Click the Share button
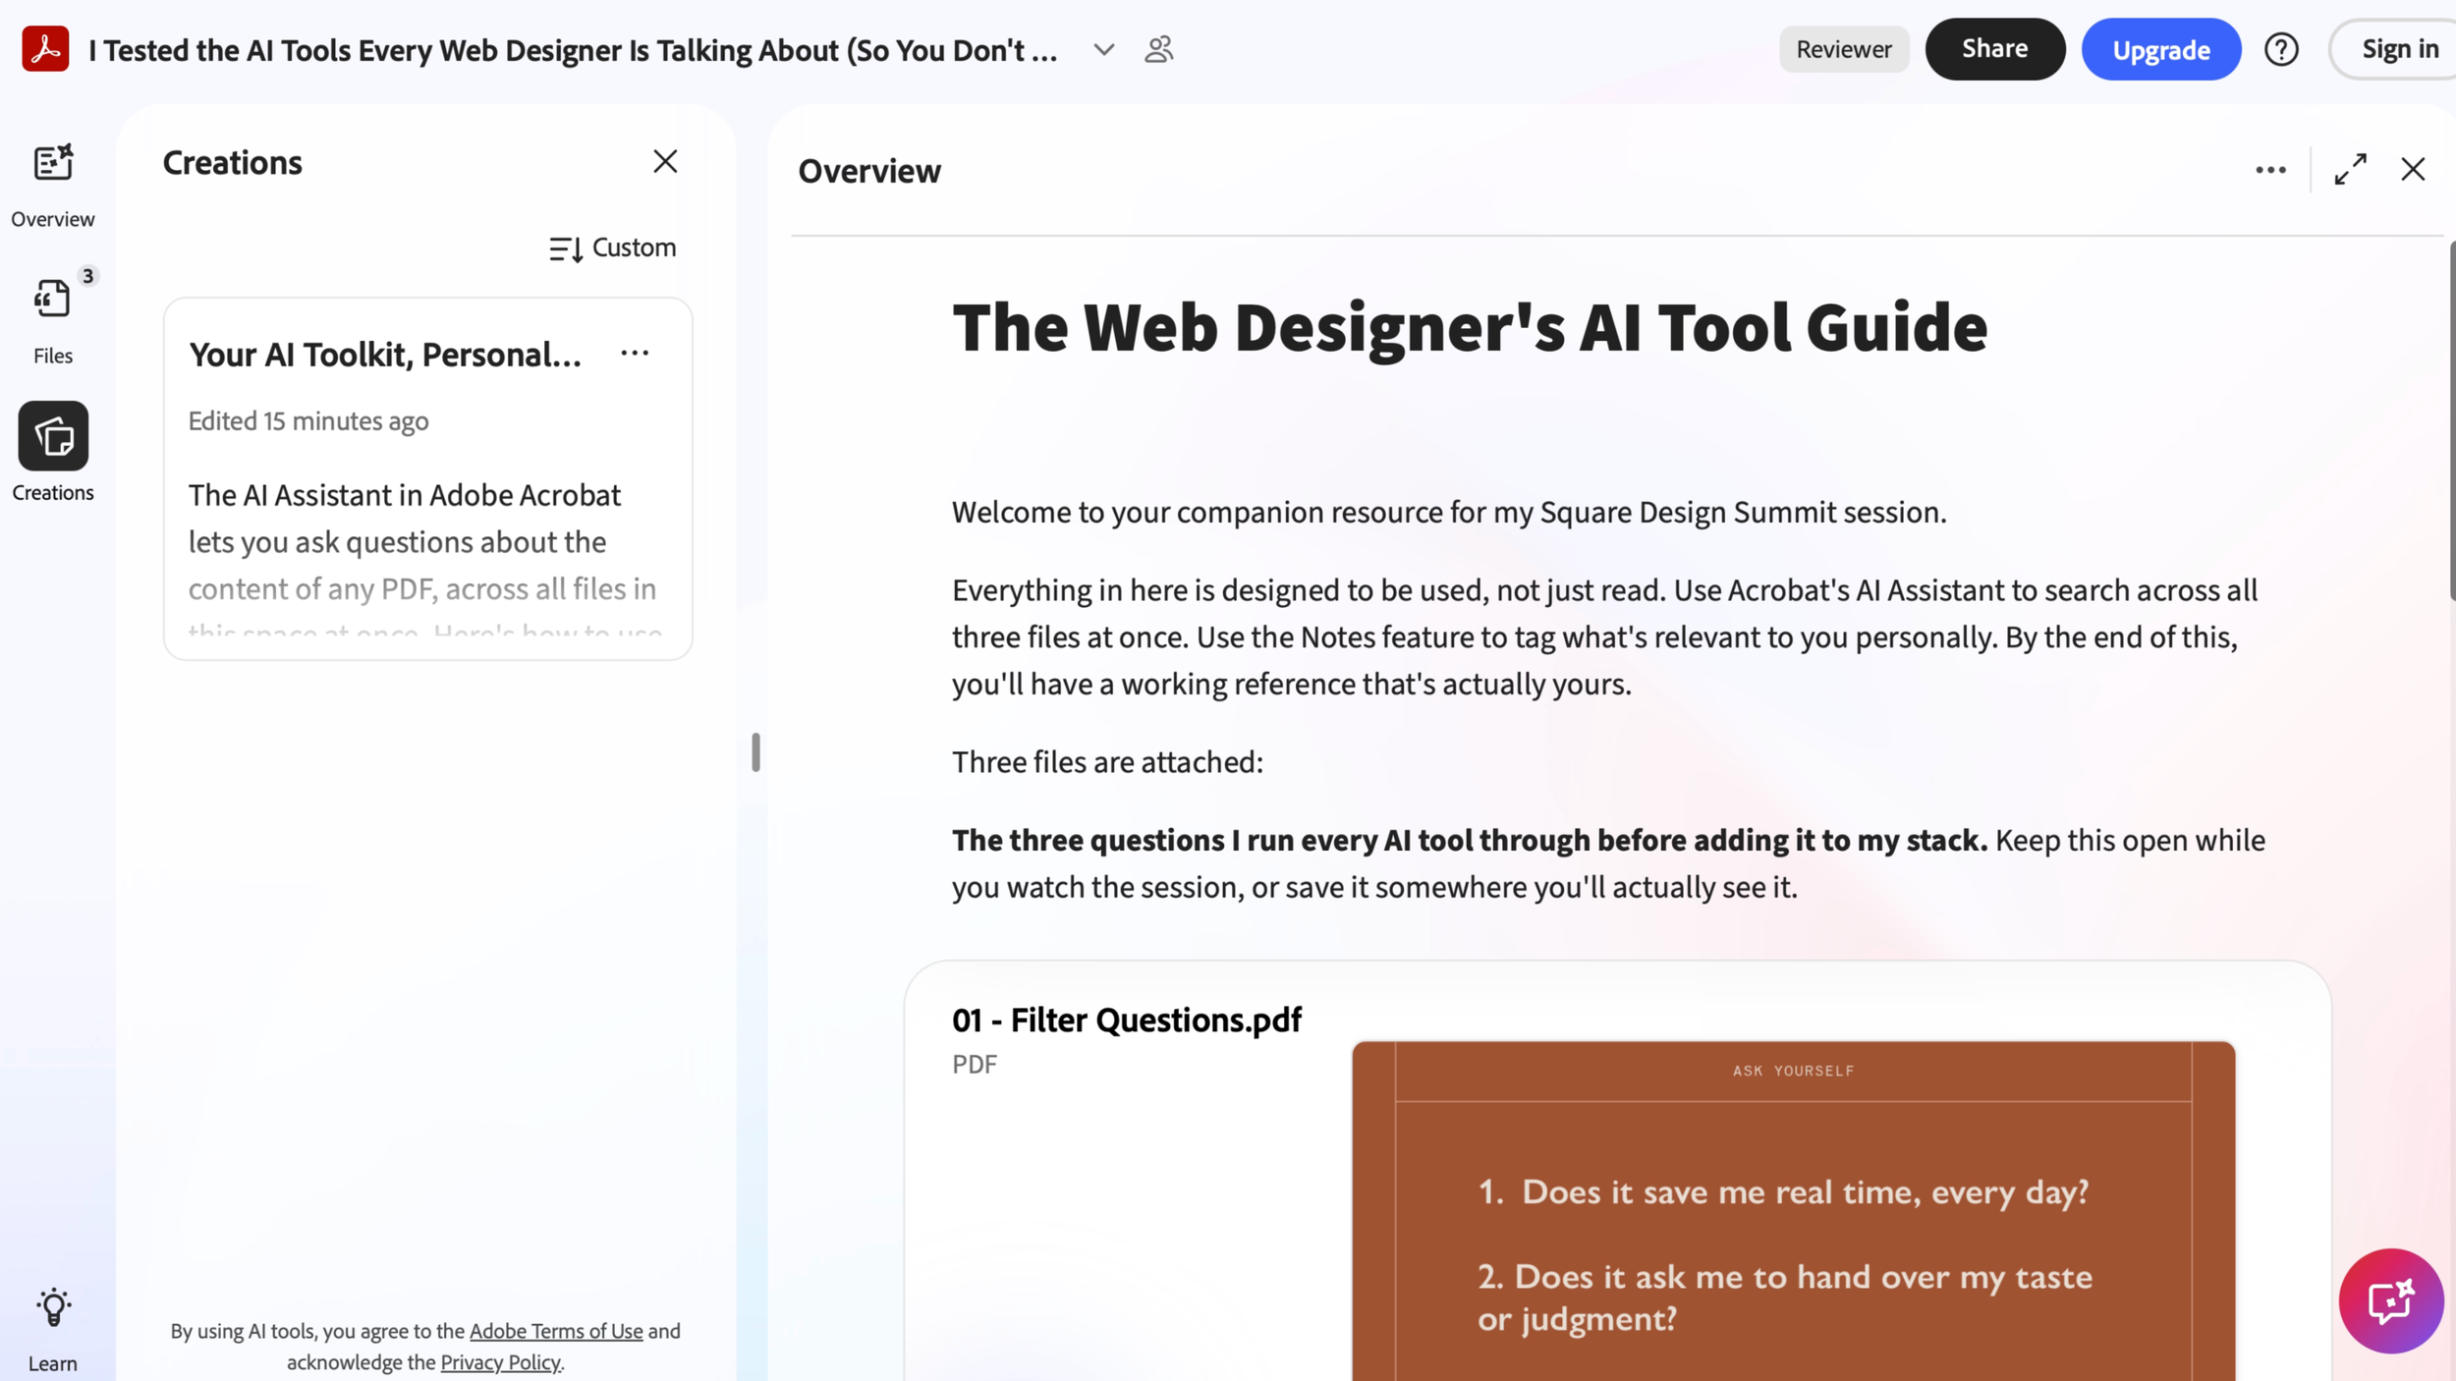 coord(1994,49)
